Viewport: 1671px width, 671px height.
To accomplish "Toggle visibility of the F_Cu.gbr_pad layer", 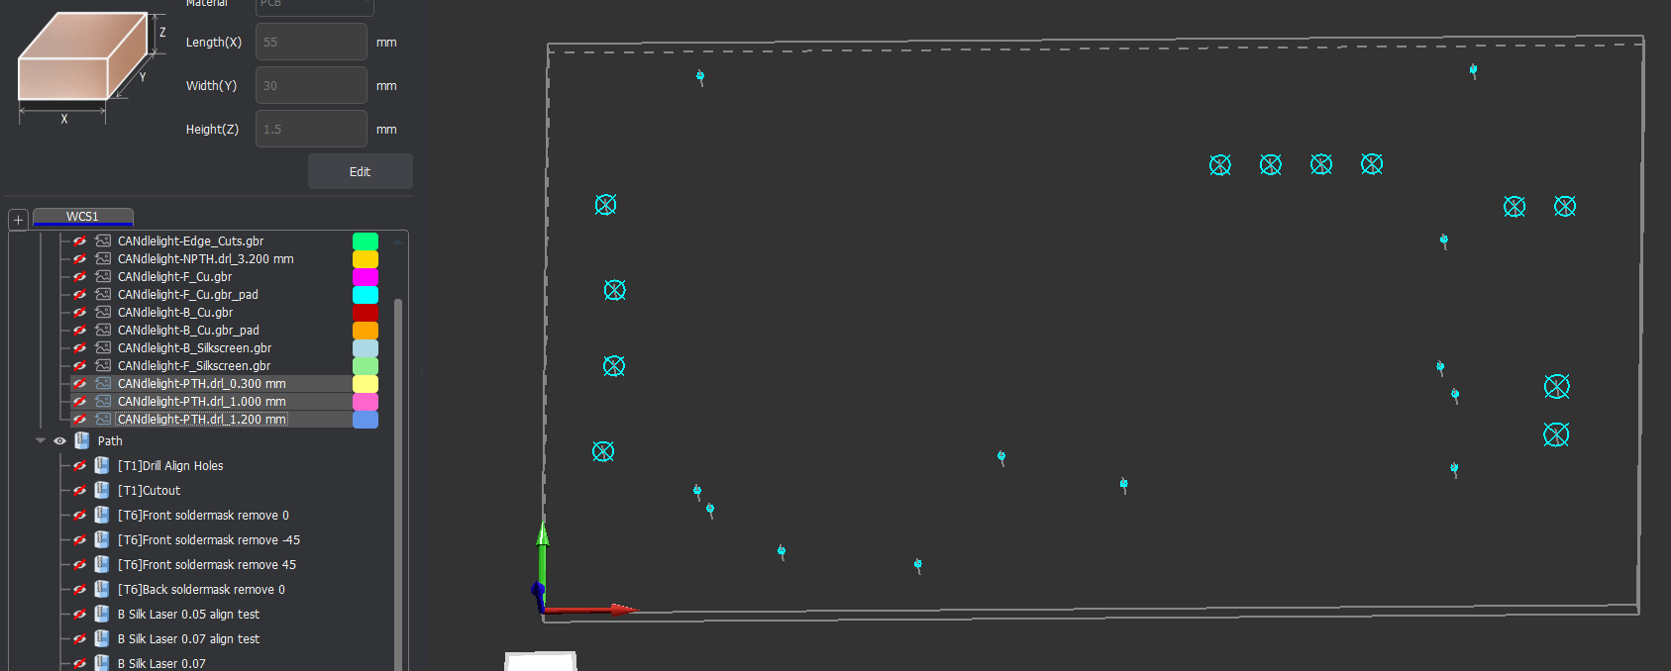I will tap(80, 294).
